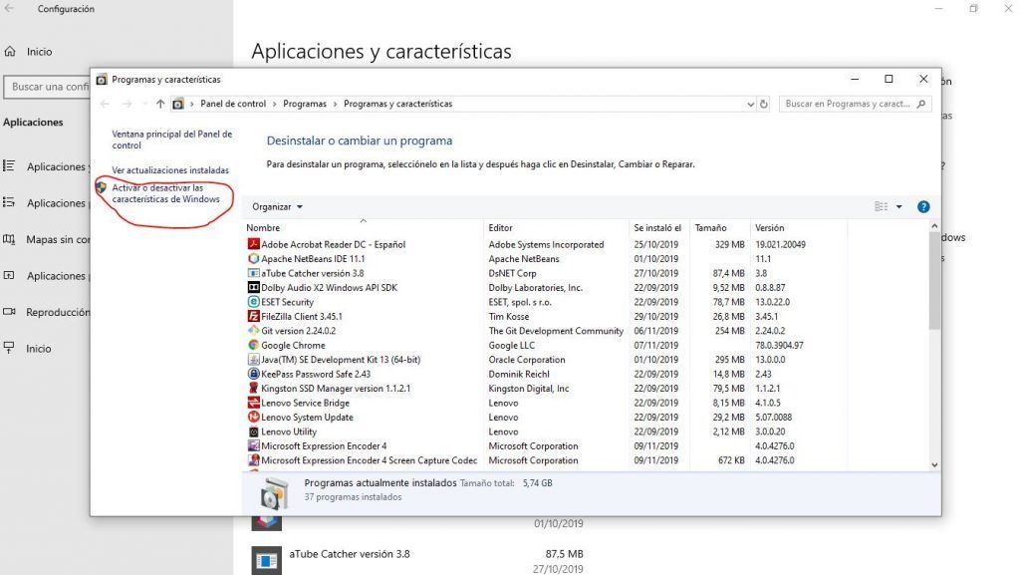Click the FileZilla Client icon
This screenshot has width=1020, height=575.
[254, 316]
